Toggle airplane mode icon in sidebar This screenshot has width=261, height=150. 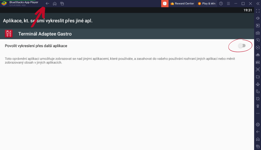[x=258, y=84]
